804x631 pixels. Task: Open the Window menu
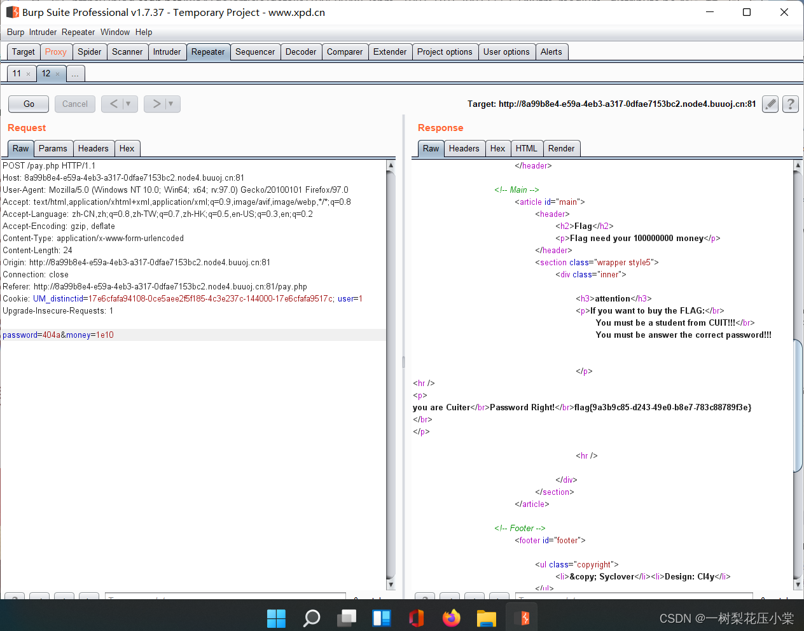tap(115, 32)
